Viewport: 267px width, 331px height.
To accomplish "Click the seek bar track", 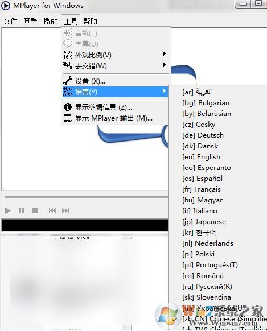I will pyautogui.click(x=86, y=197).
